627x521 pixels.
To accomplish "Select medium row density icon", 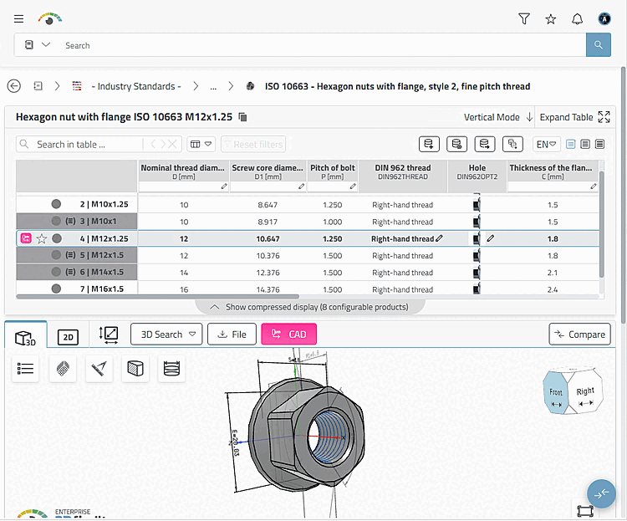I will pos(585,144).
